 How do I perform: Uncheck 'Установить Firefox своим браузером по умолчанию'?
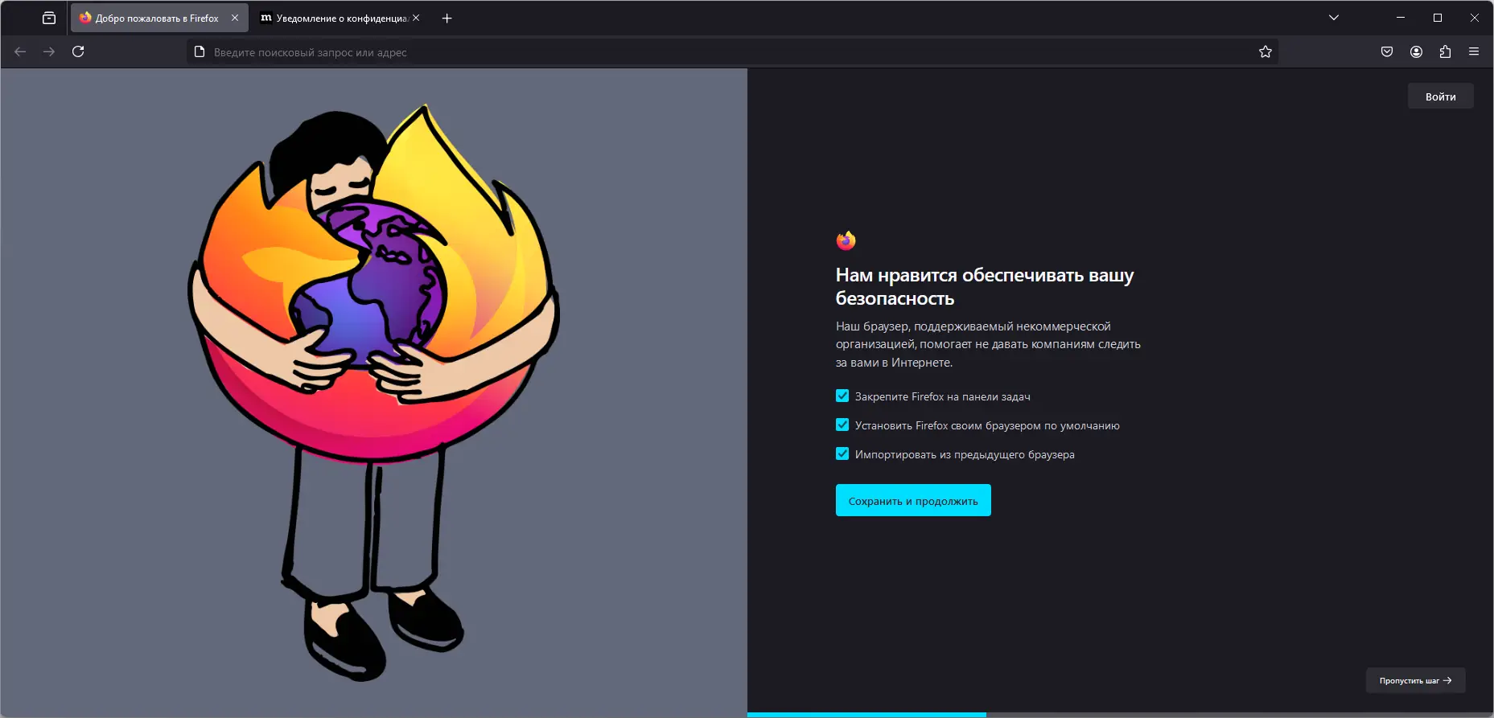click(842, 425)
